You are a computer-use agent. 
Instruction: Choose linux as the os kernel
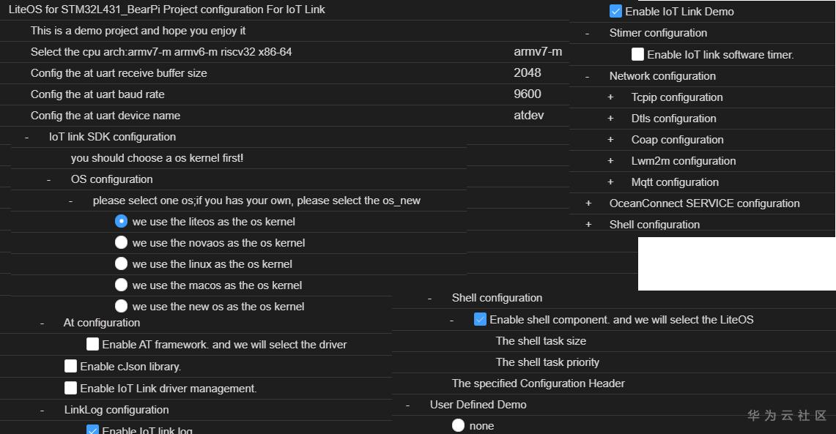[x=122, y=263]
